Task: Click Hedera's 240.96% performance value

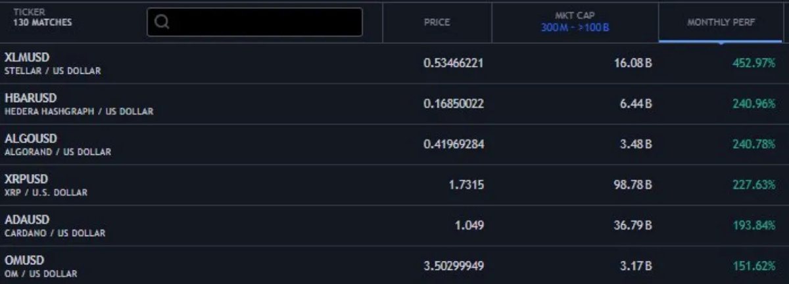Action: tap(754, 104)
